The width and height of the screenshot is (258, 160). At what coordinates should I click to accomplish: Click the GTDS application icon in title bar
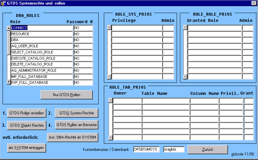(x=4, y=3)
